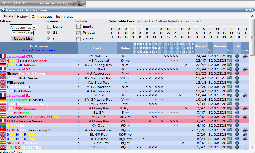Image resolution: width=255 pixels, height=153 pixels.
Task: Open info icon for GTR MotorSport host
Action: coord(237,61)
